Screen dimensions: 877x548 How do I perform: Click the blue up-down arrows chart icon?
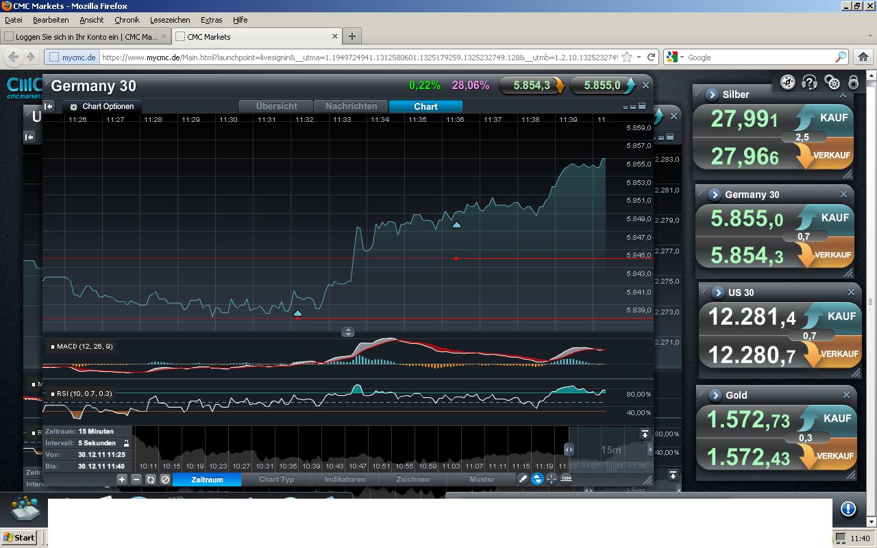coord(537,479)
